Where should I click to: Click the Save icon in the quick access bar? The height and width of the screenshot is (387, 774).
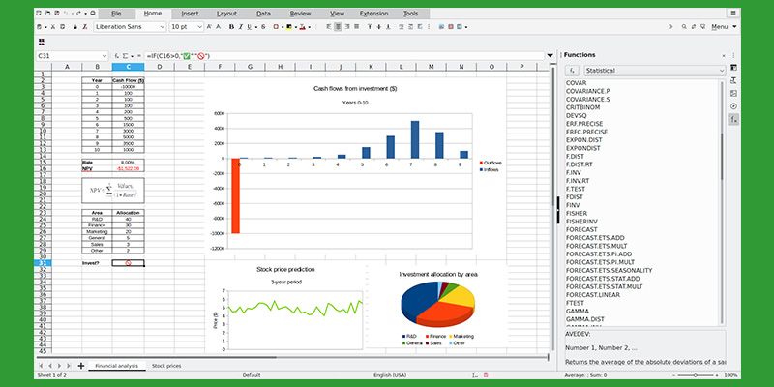point(57,14)
